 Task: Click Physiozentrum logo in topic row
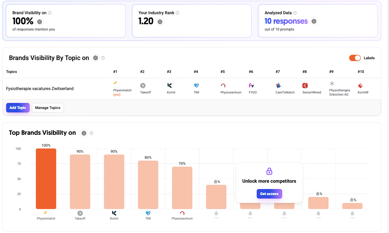coord(223,86)
